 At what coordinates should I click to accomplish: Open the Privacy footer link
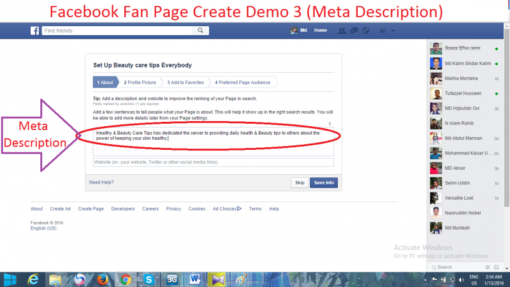[x=173, y=209]
